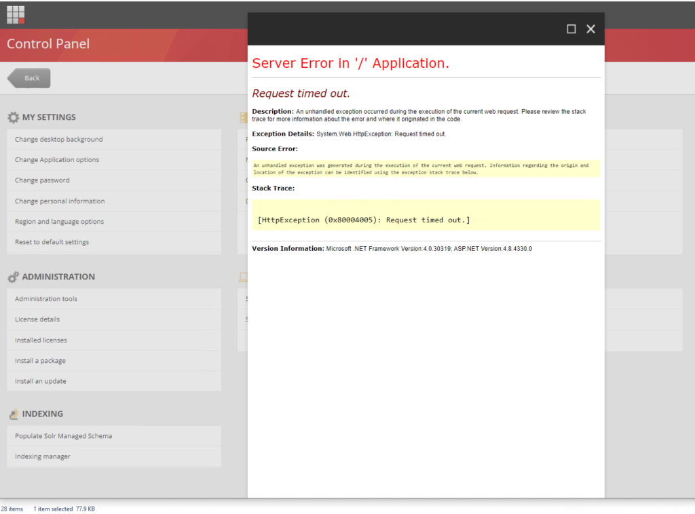Open the Indexing manager

[114, 456]
